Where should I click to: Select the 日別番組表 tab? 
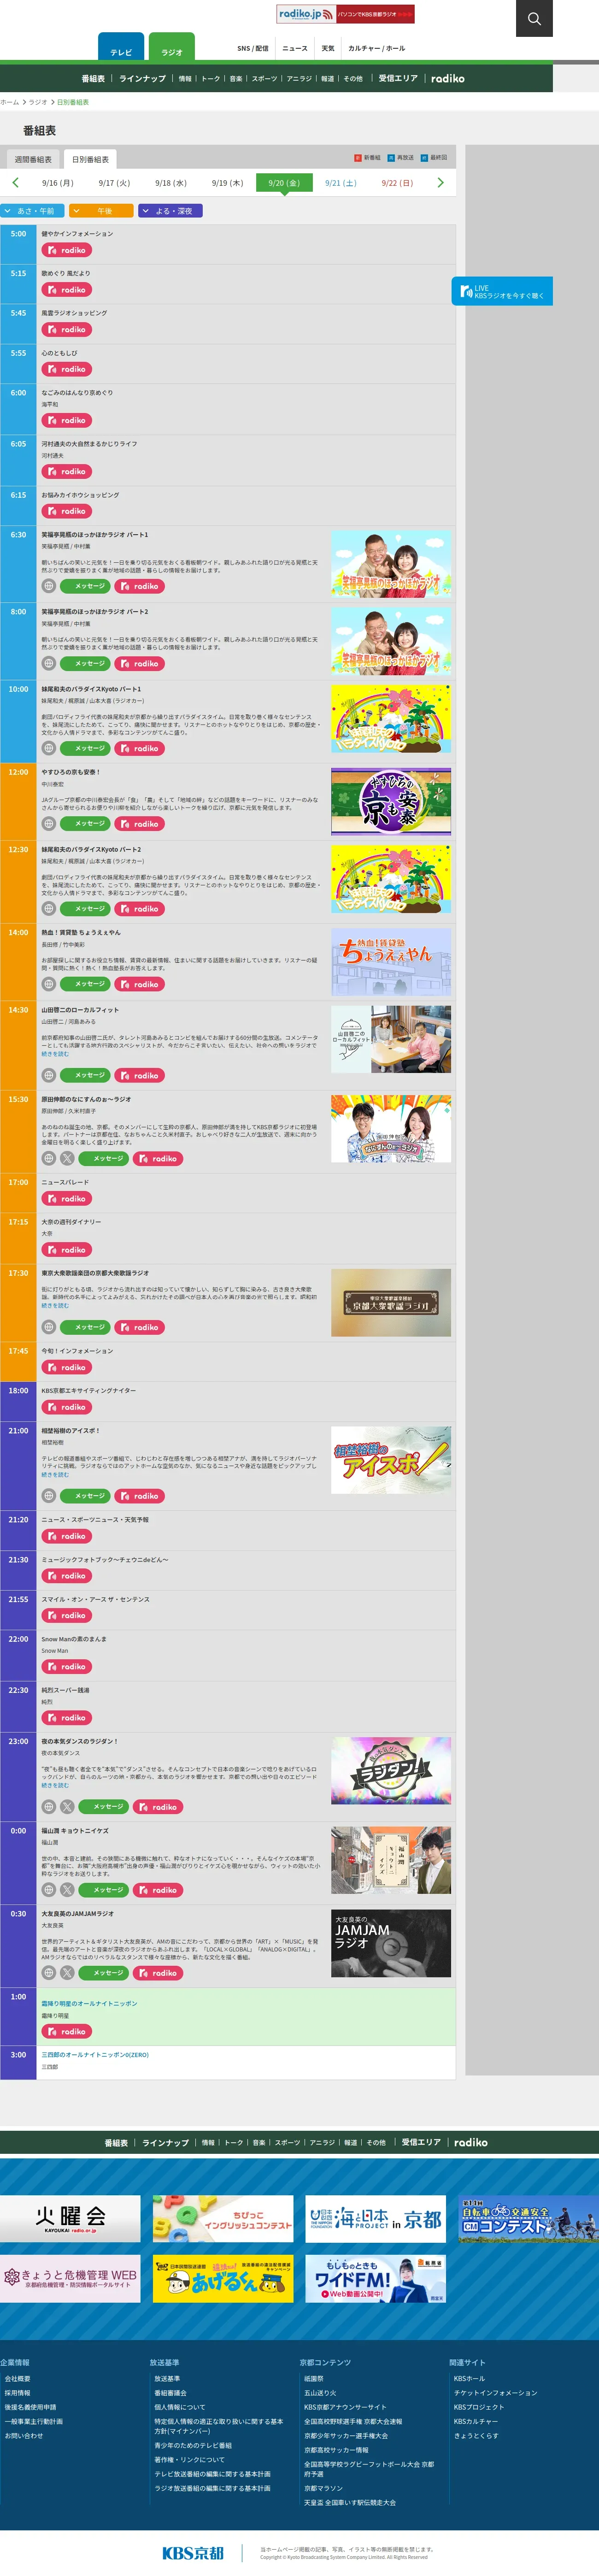click(x=90, y=159)
